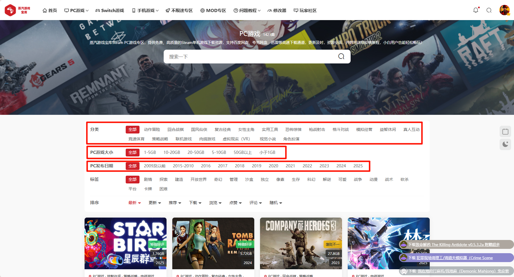Expand the PC游戏 dropdown menu
This screenshot has height=277, width=514.
77,10
